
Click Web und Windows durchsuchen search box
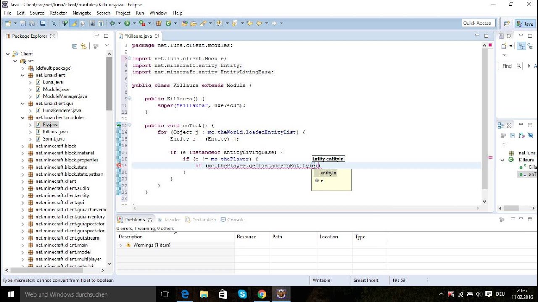(87, 294)
